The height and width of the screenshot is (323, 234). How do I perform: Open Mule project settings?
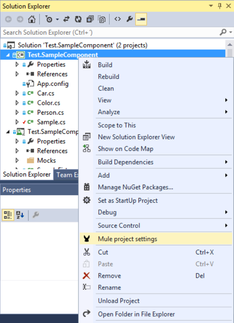157,239
